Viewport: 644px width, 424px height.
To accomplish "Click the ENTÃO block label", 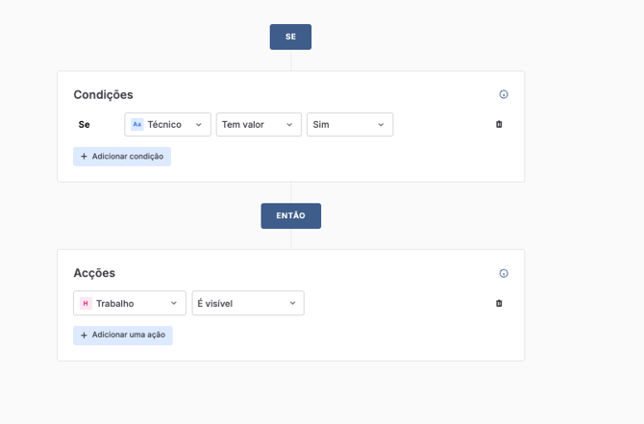I will coord(290,215).
